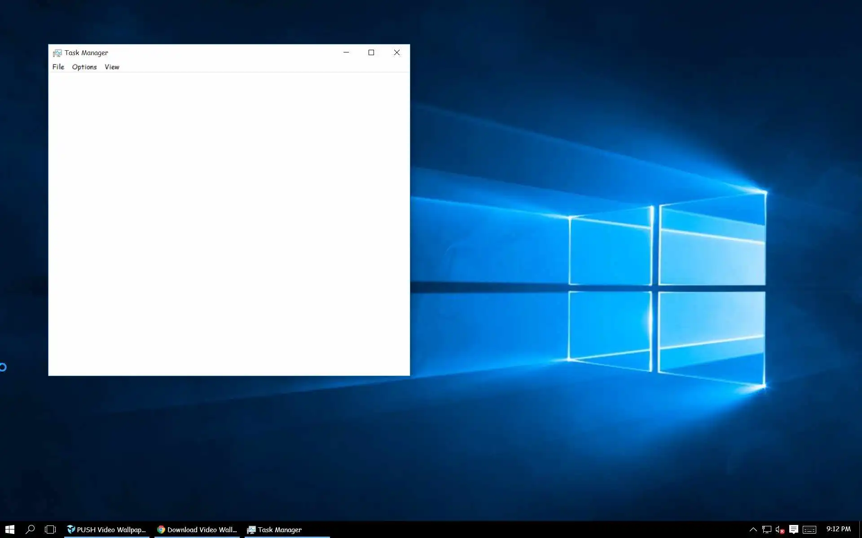Open the Action Center notifications icon

[x=794, y=529]
